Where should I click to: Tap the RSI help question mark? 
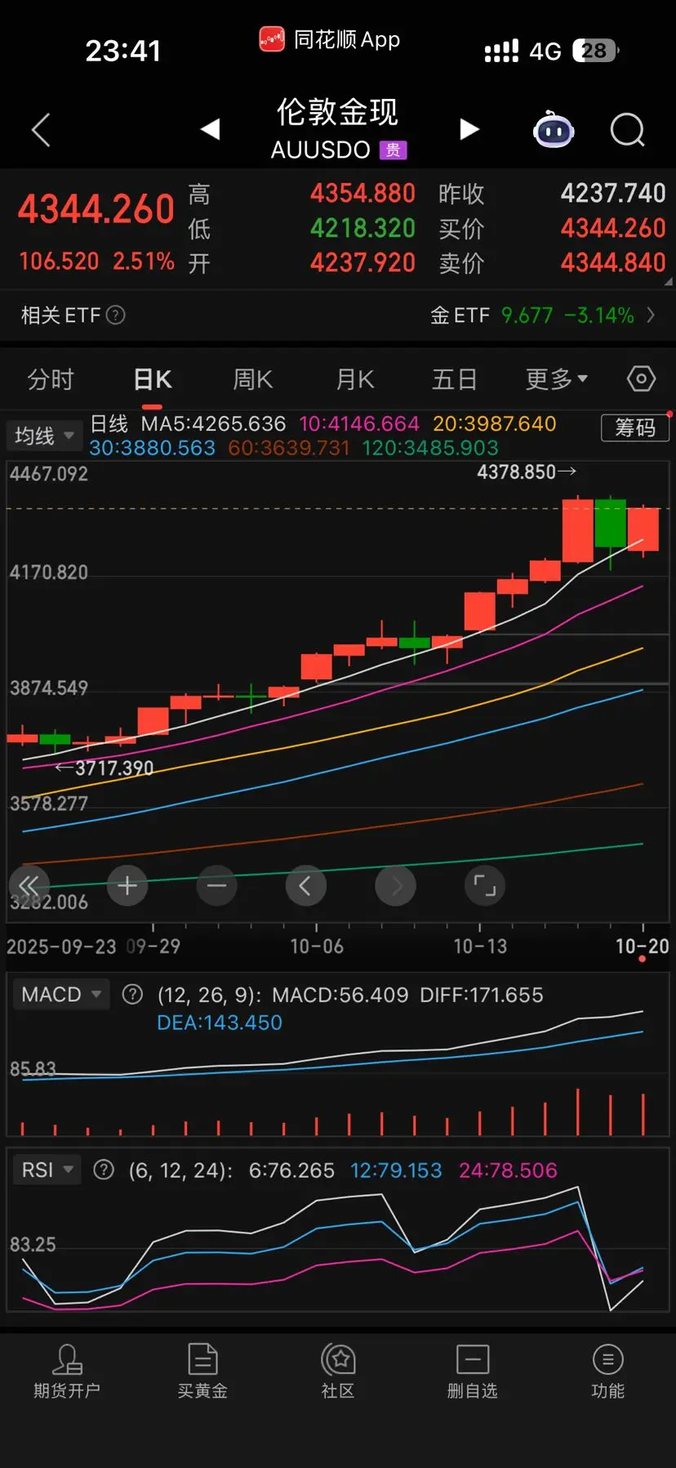(104, 1170)
